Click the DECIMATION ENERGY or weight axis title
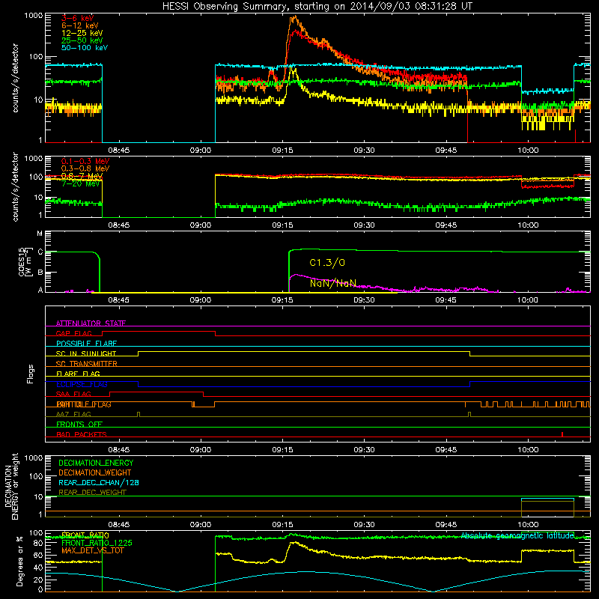 (x=12, y=486)
